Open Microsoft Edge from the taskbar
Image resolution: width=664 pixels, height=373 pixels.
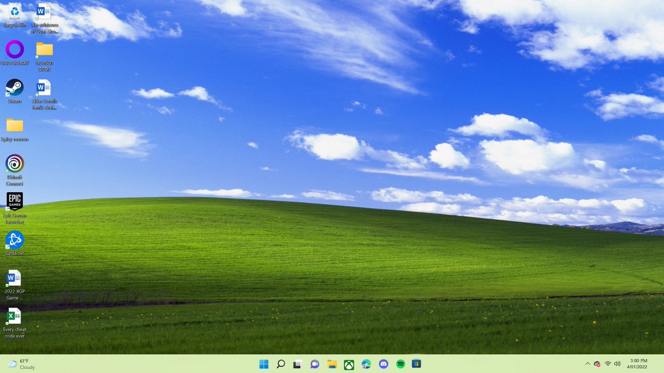pos(366,364)
